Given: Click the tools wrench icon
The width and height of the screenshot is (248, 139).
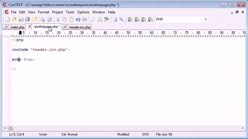Looking at the screenshot, I should tap(121, 19).
